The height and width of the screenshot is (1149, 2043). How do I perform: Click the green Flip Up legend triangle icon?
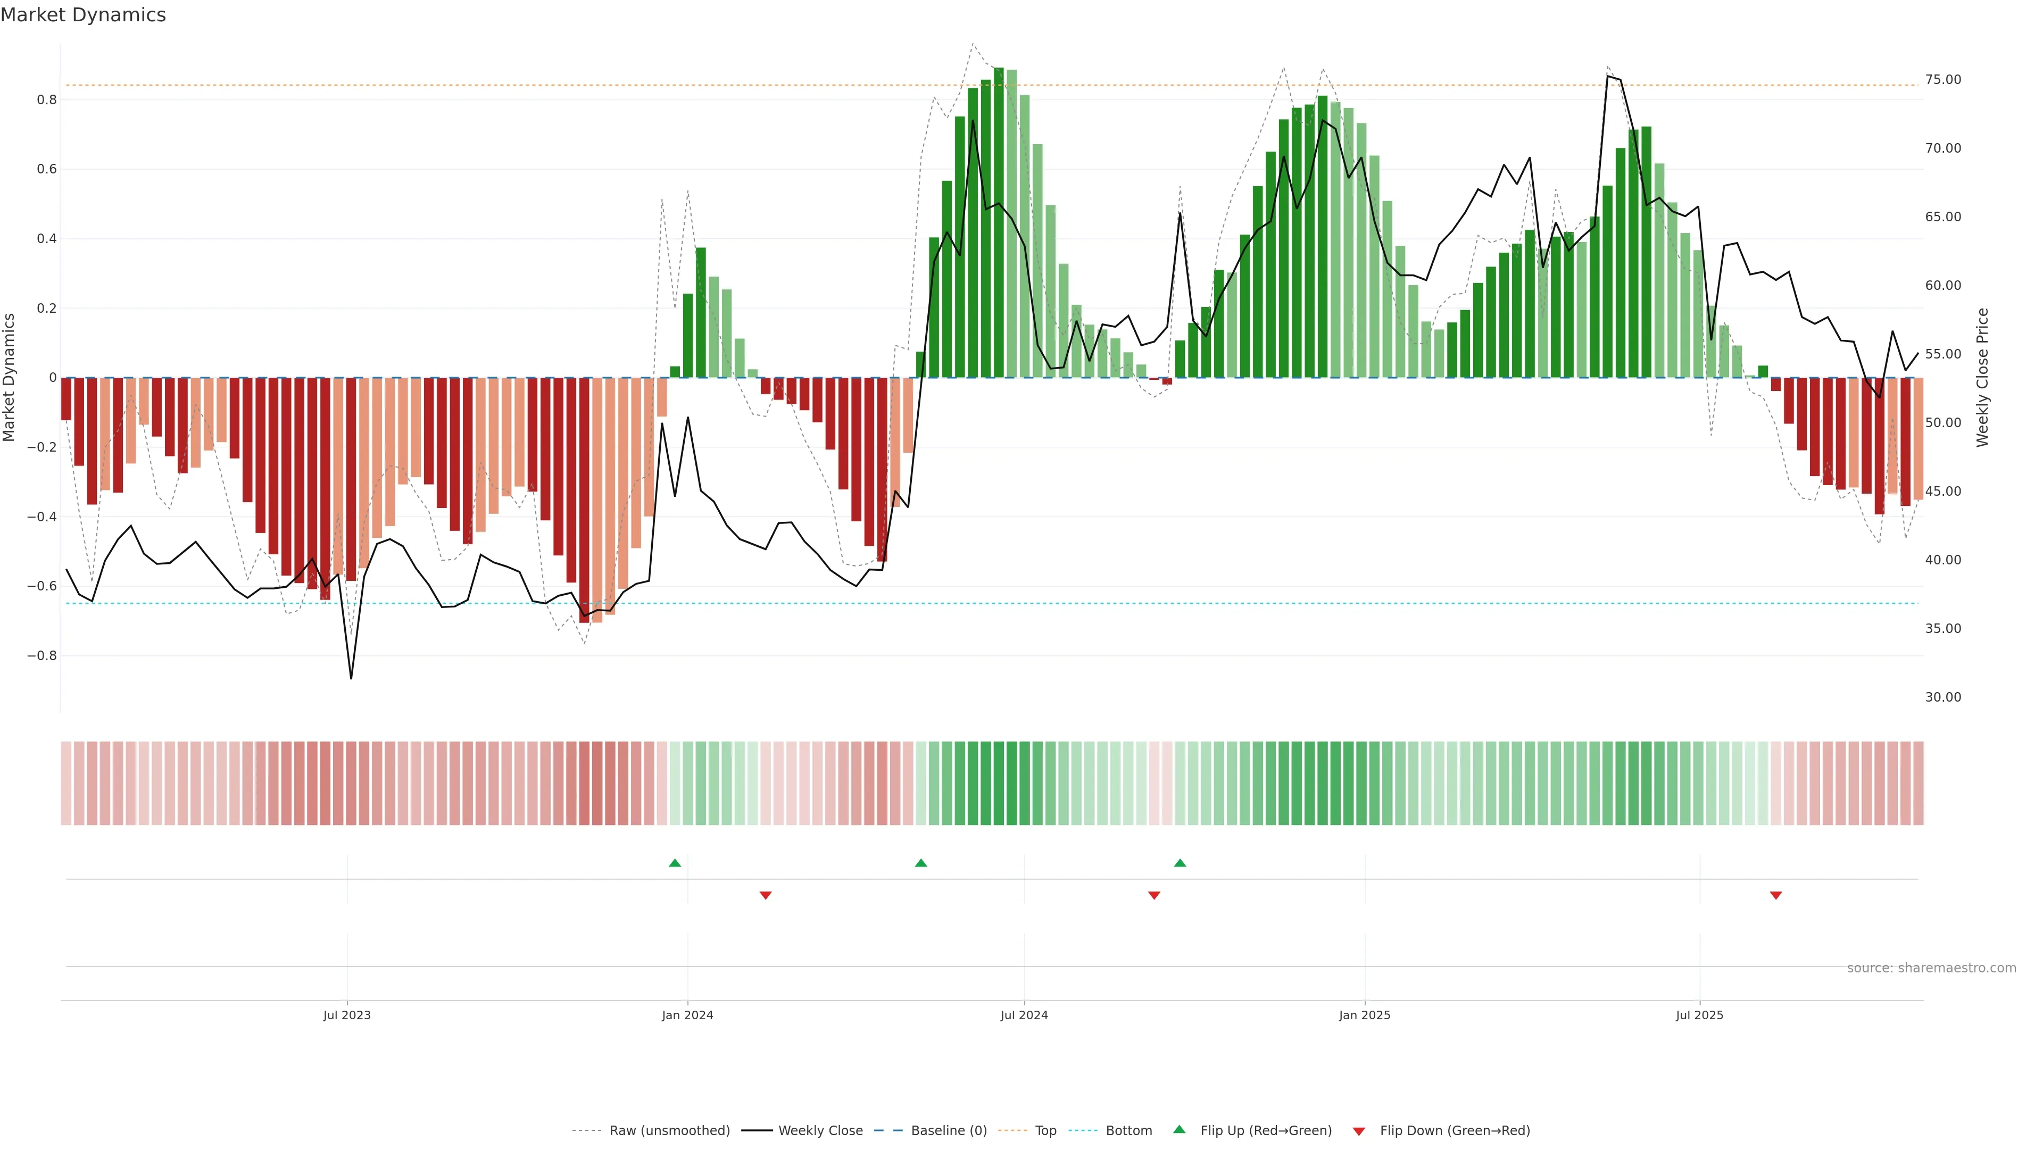click(1180, 1130)
